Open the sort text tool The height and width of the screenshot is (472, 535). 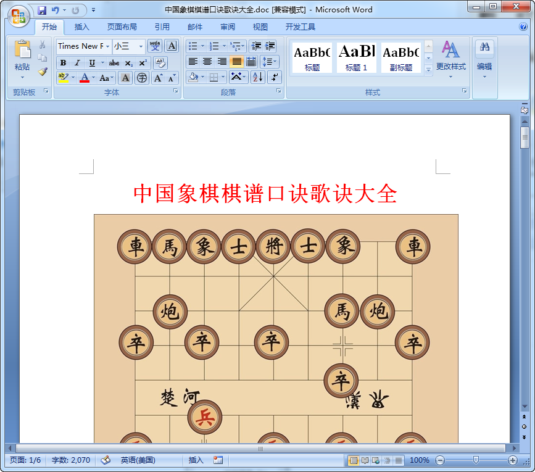click(x=258, y=77)
